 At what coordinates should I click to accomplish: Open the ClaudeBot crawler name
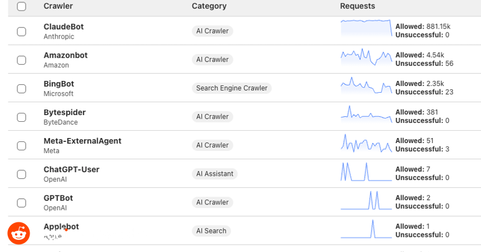click(64, 27)
